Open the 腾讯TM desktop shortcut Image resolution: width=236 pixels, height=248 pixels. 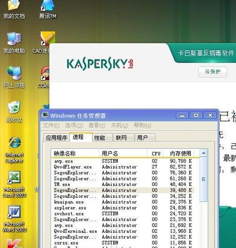tap(48, 9)
